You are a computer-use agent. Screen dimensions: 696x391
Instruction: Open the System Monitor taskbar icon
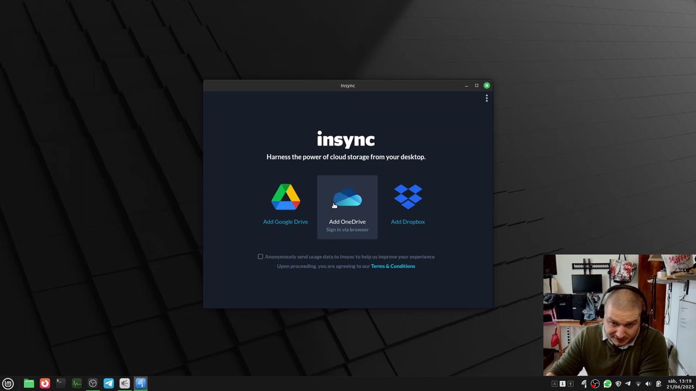[x=77, y=383]
